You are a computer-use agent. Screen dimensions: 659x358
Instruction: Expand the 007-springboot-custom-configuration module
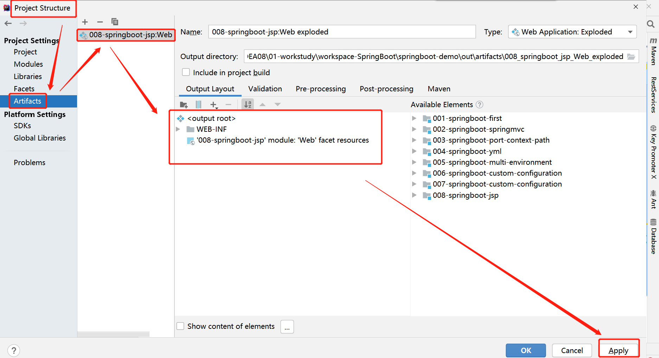tap(414, 184)
